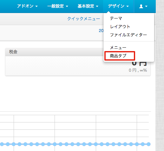The height and width of the screenshot is (151, 164).
Task: Click the chart data point on the last gridline
Action: [137, 144]
